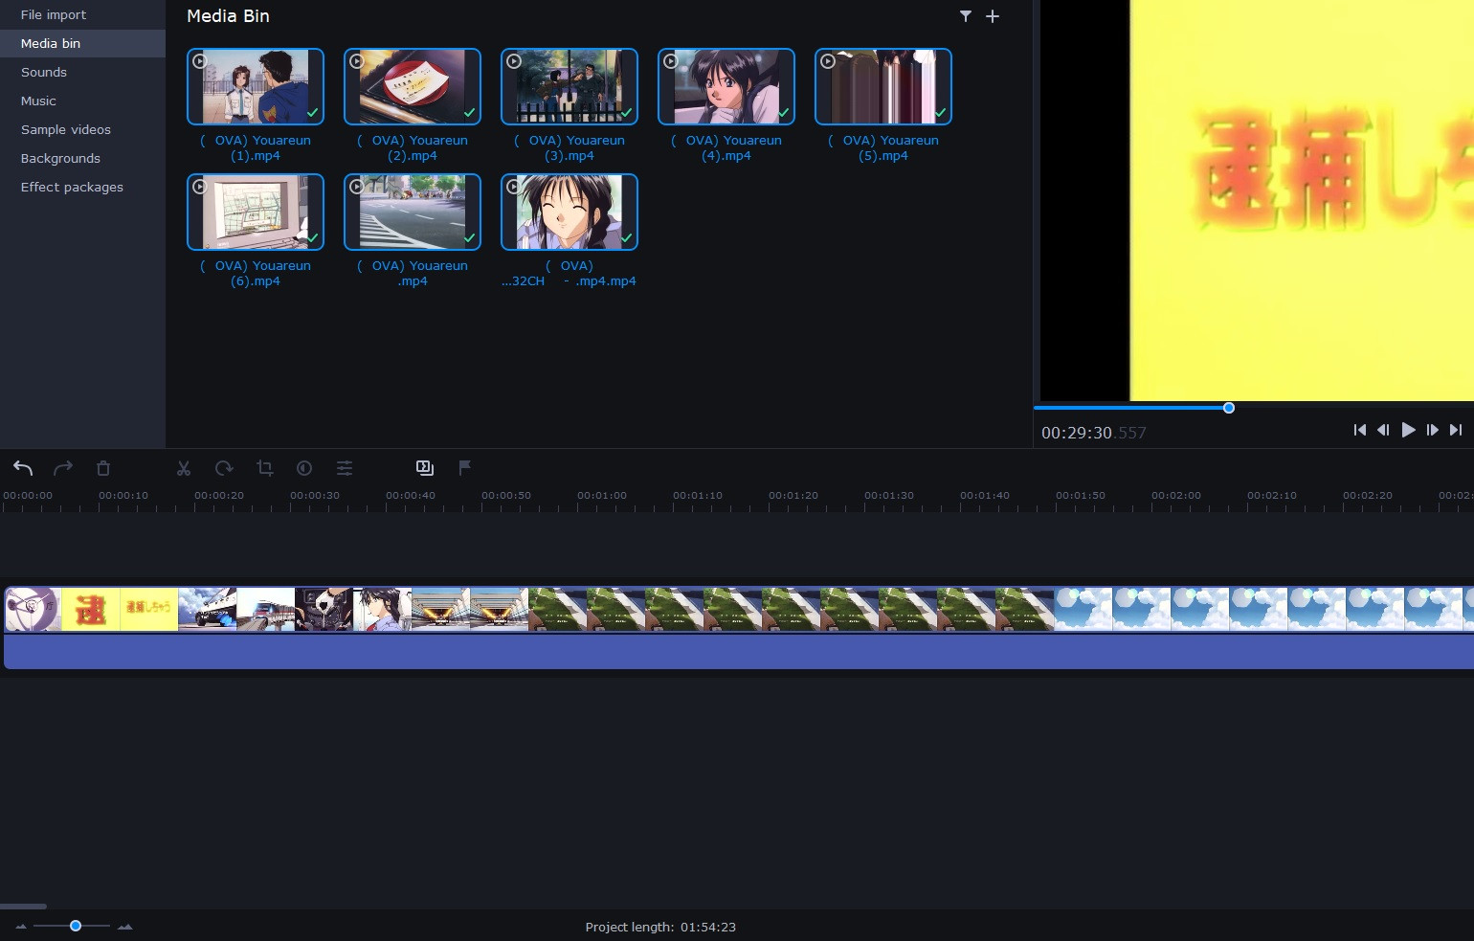Viewport: 1474px width, 941px height.
Task: Click the preview seek bar handle
Action: pos(1229,408)
